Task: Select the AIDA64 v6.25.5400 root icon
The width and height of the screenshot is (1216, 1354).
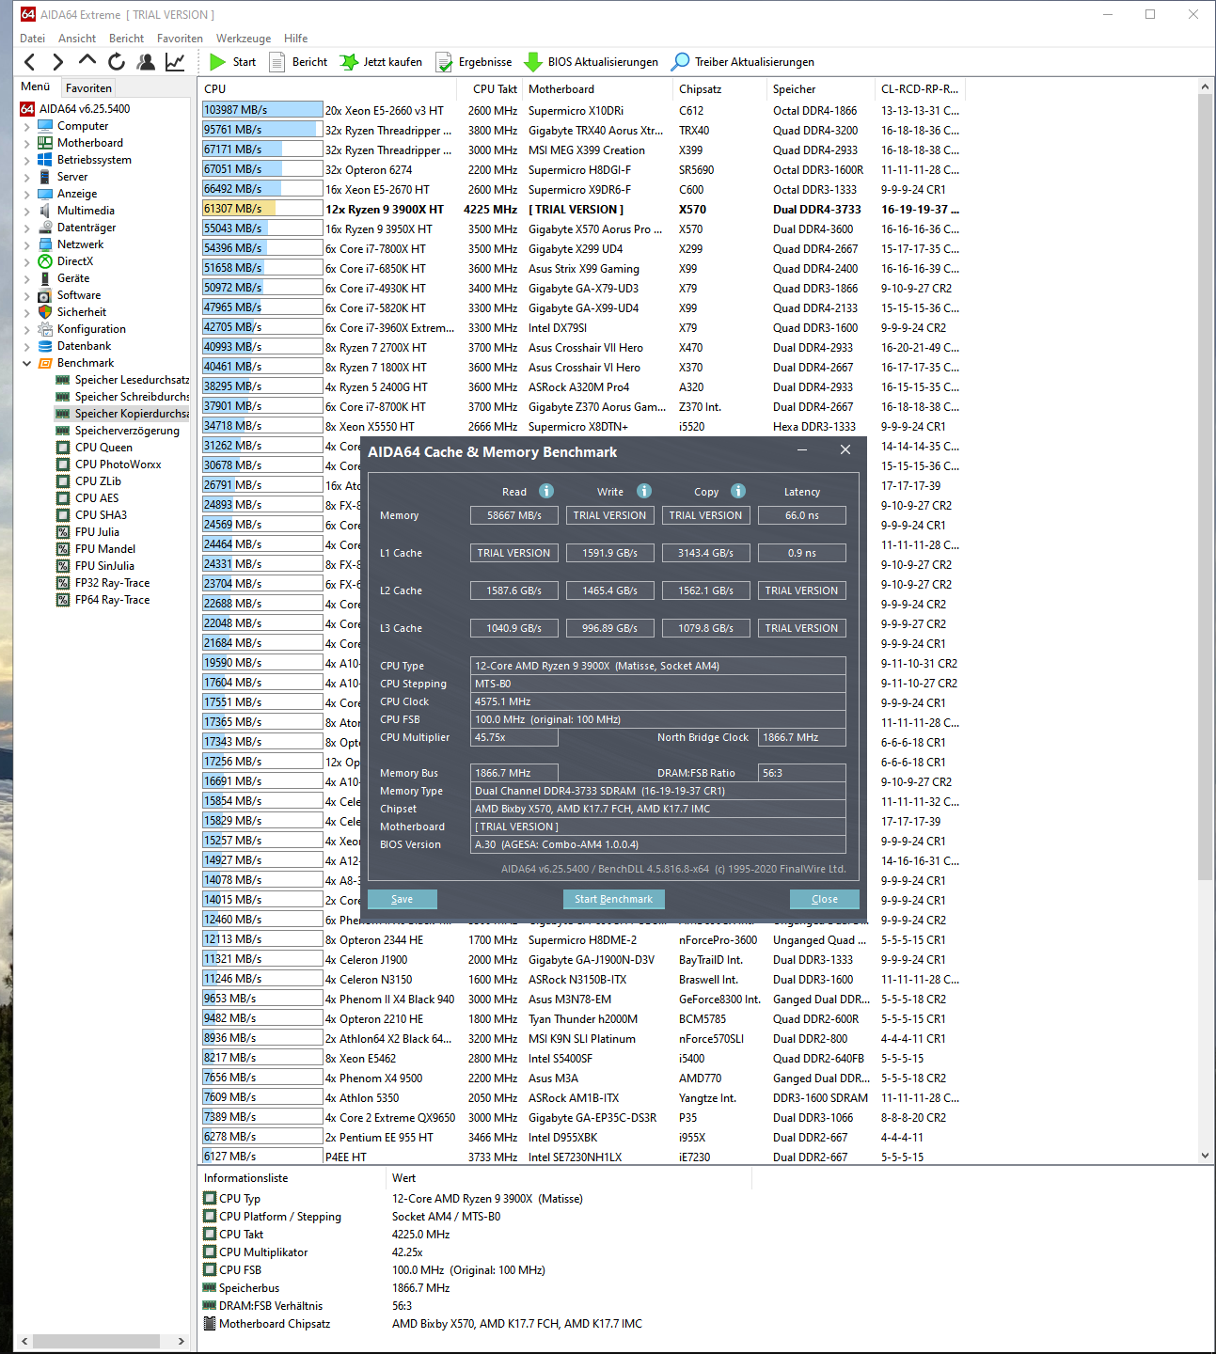Action: pos(27,109)
